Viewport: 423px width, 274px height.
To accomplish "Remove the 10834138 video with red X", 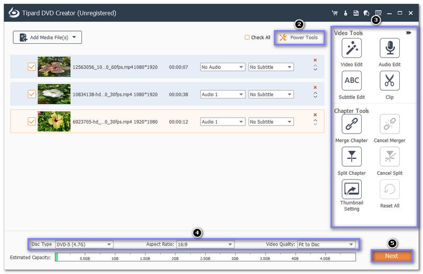I will [x=315, y=88].
